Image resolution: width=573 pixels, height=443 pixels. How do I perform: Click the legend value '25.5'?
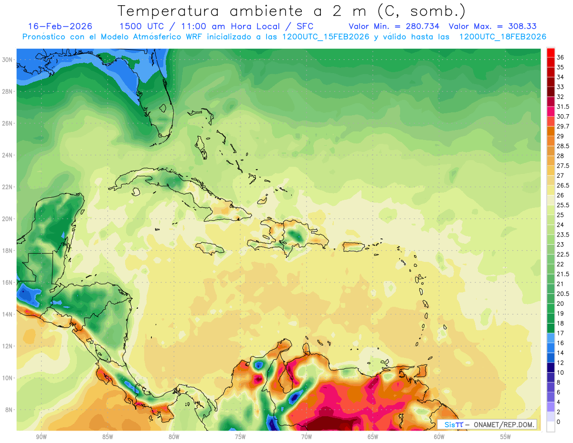click(563, 205)
